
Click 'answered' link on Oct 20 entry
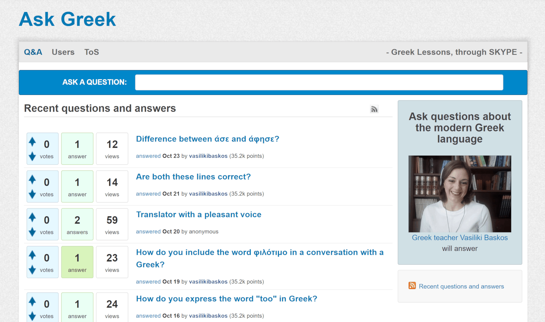(148, 231)
